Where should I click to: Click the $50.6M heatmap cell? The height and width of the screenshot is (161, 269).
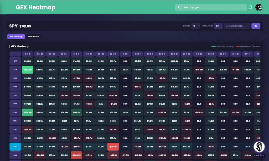tap(113, 112)
